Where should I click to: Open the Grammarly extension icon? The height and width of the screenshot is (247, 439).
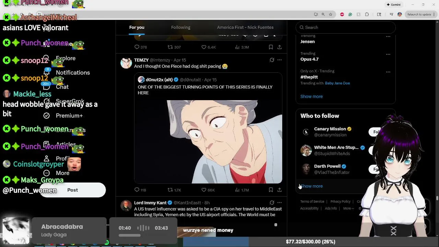350,14
